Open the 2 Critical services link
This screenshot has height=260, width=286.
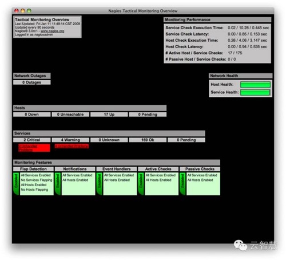click(32, 140)
